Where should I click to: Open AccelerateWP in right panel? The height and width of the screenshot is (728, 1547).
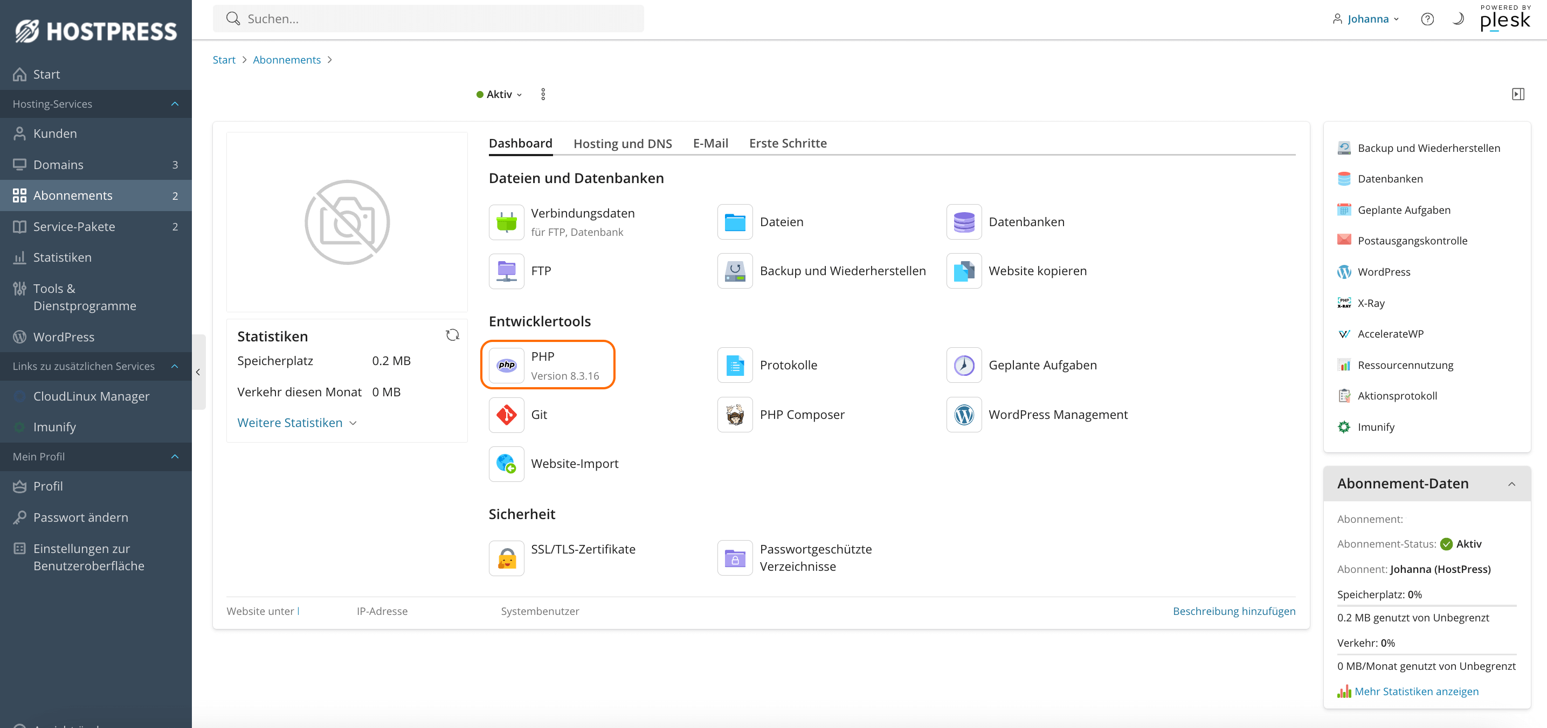click(1380, 334)
